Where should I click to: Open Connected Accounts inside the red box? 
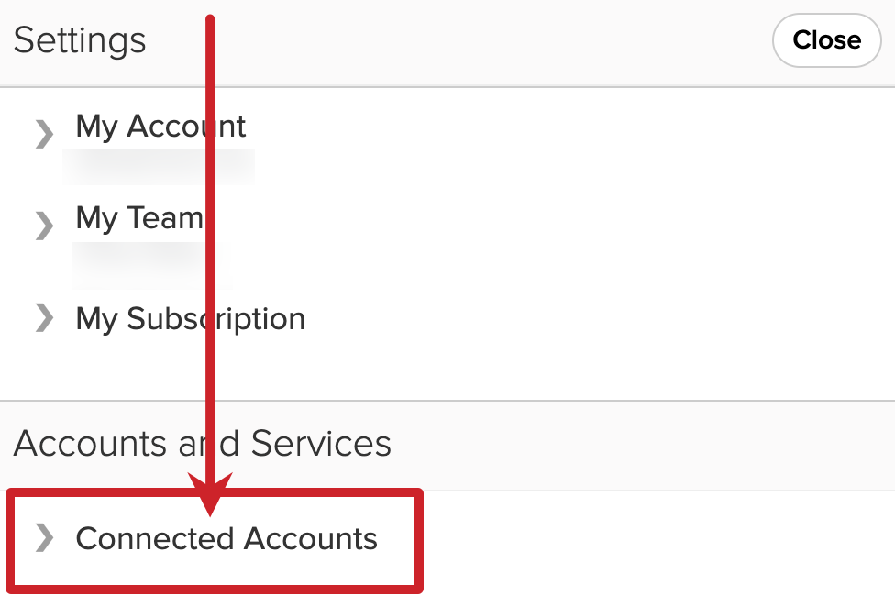pos(226,539)
